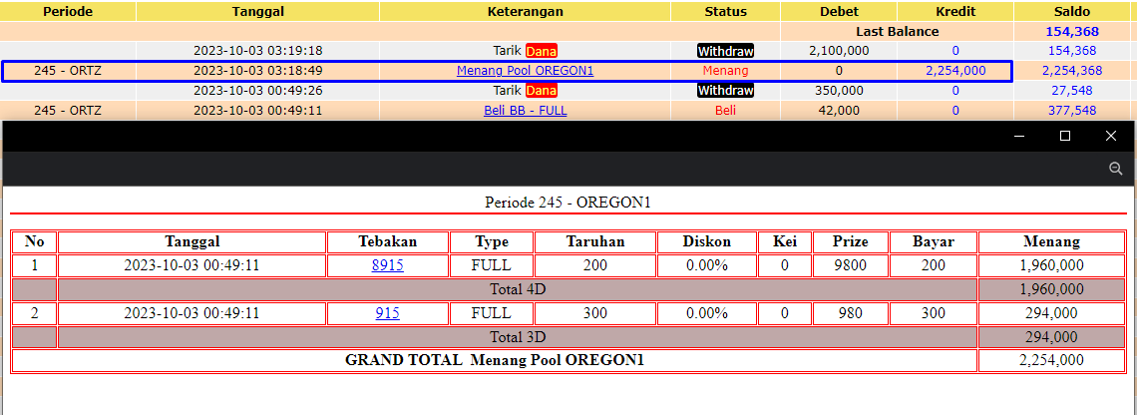Click the Tebakan column header

[x=387, y=241]
